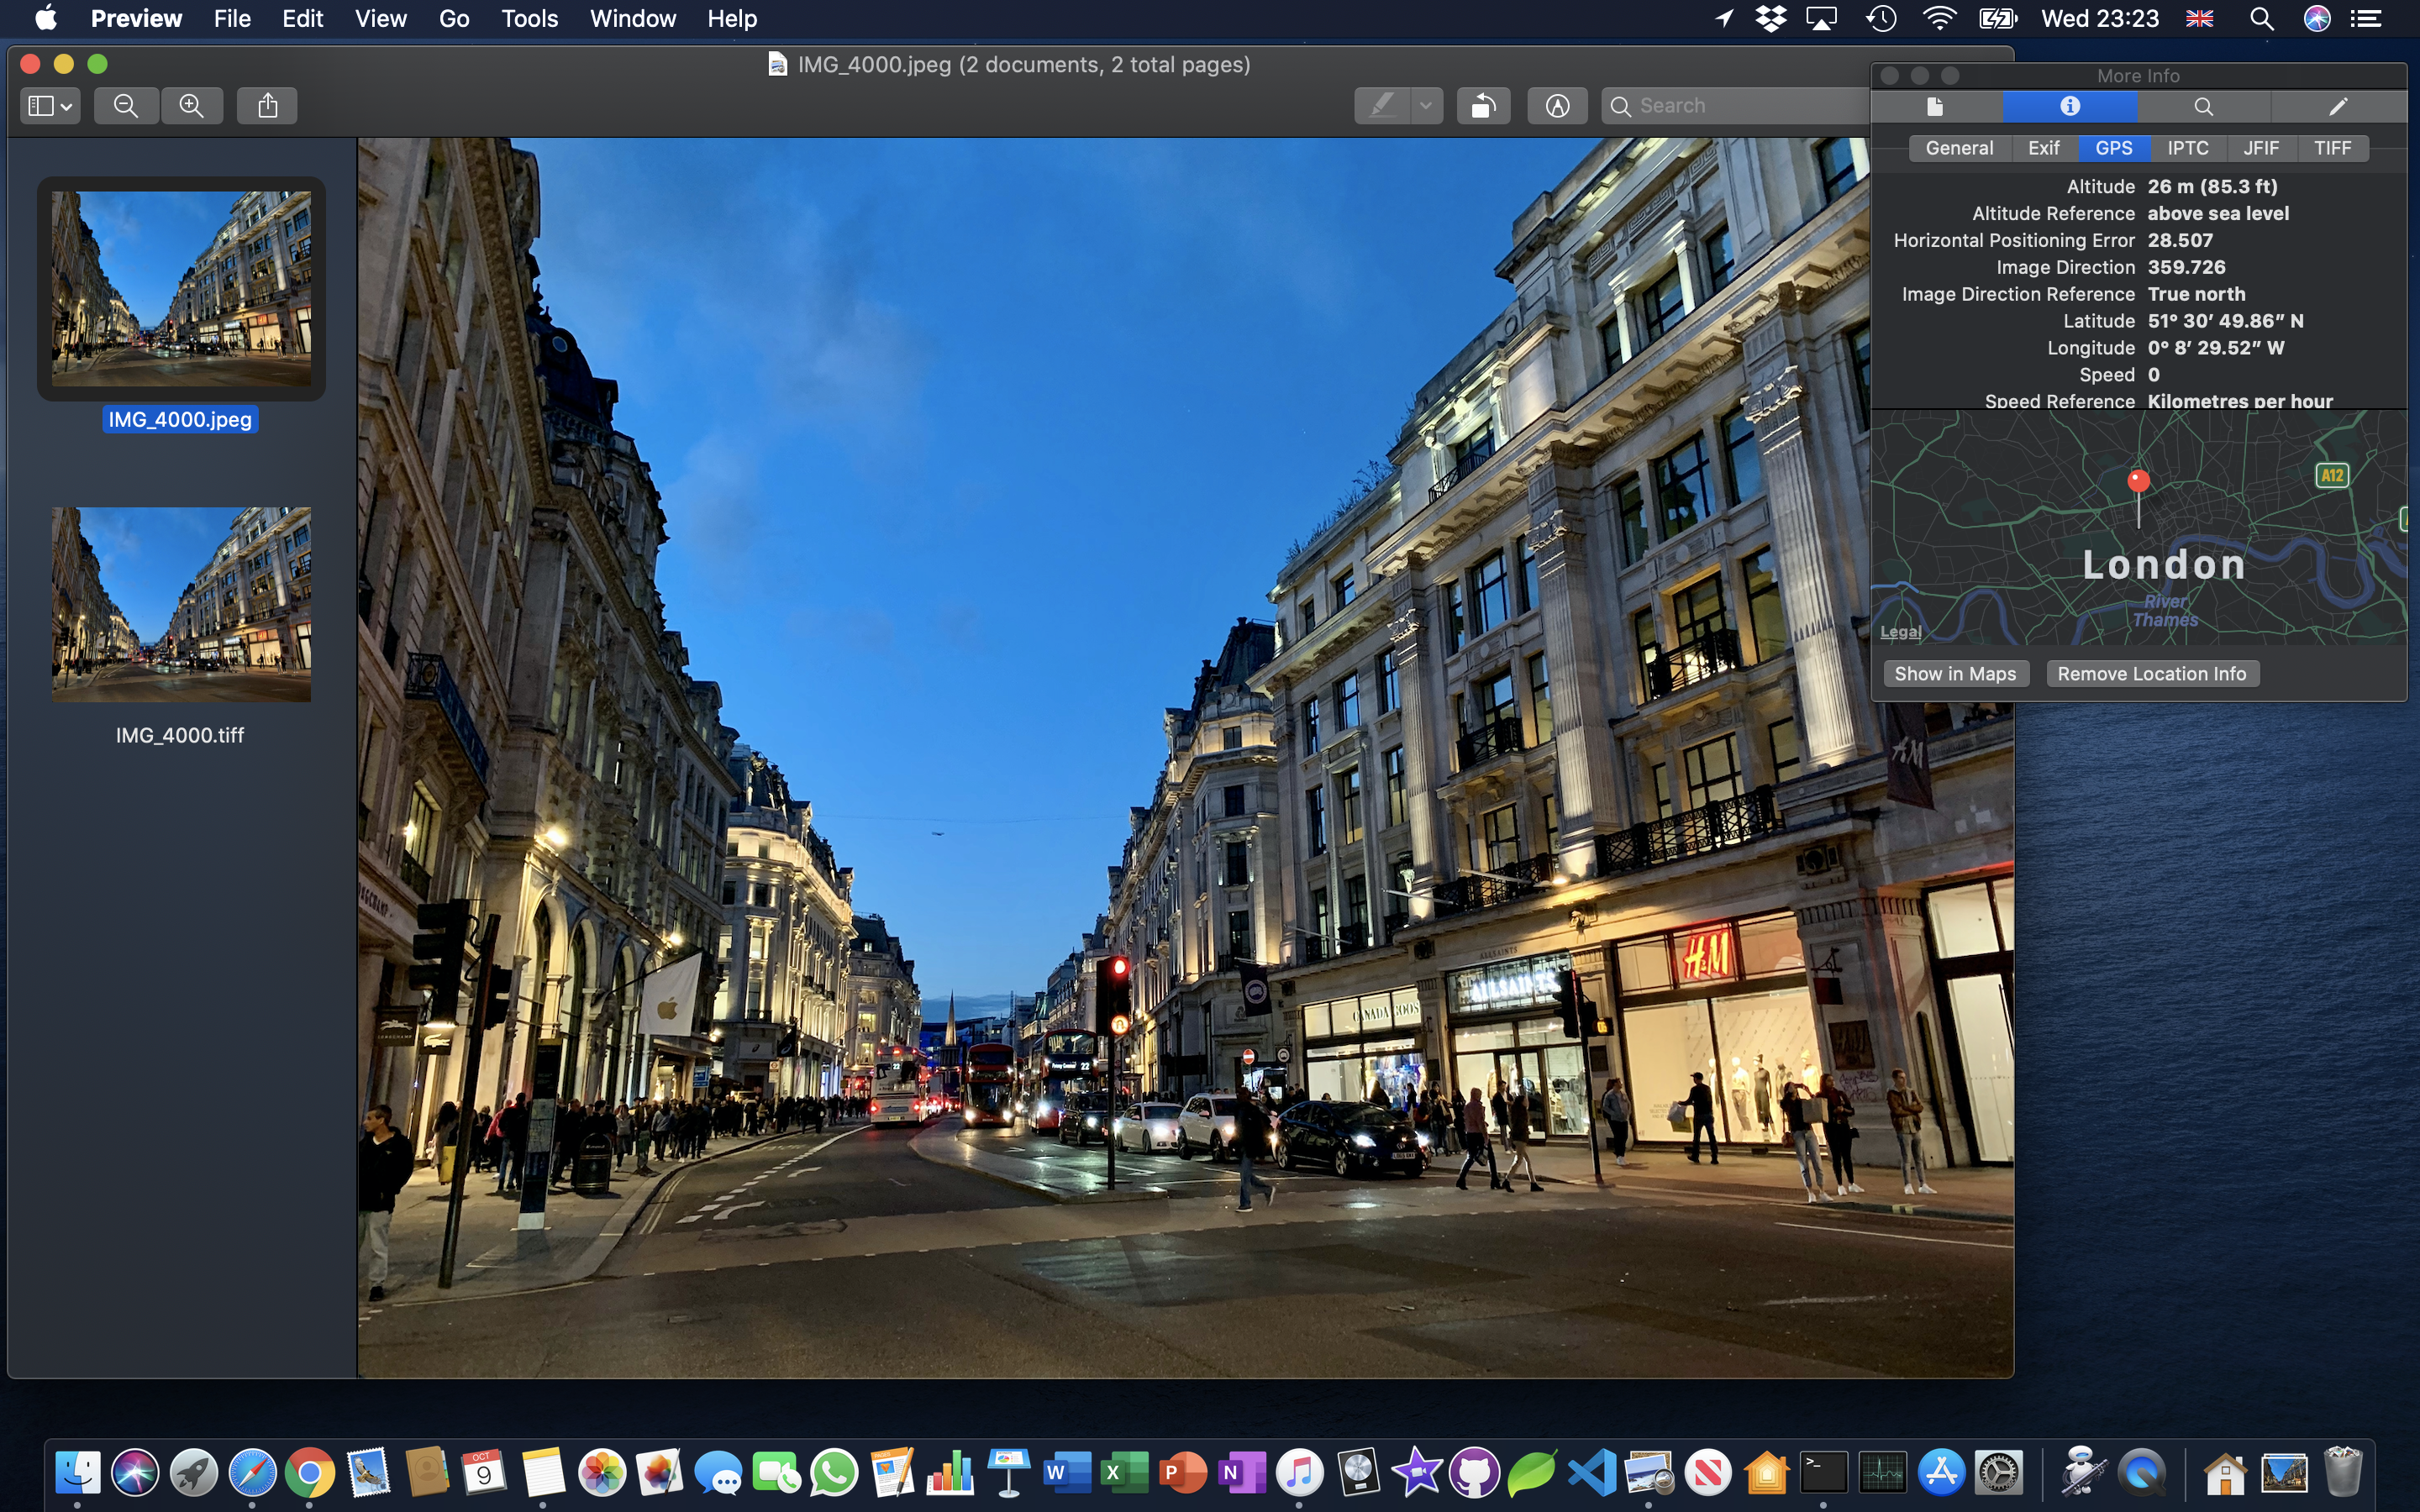Rotate the image with the Rotate button

click(x=1484, y=106)
